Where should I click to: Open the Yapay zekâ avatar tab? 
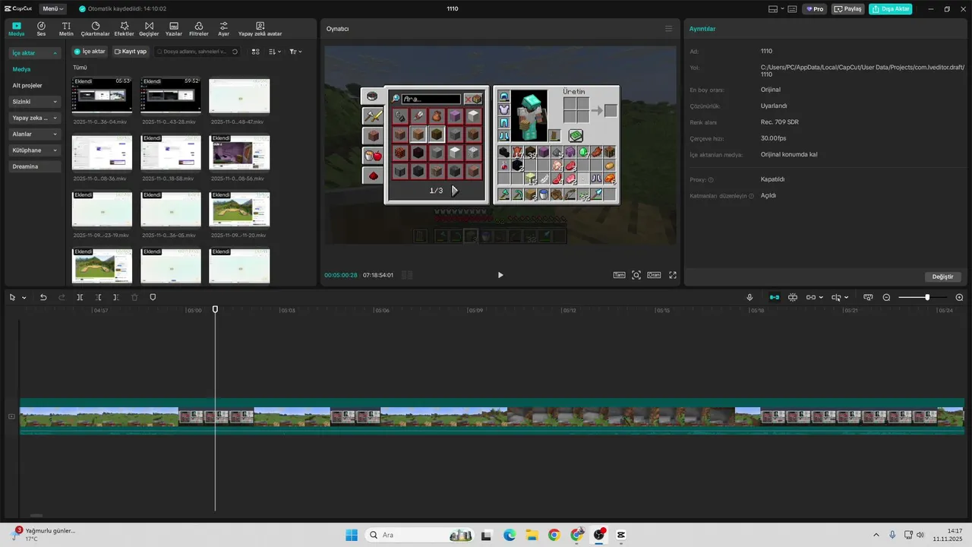pos(260,29)
